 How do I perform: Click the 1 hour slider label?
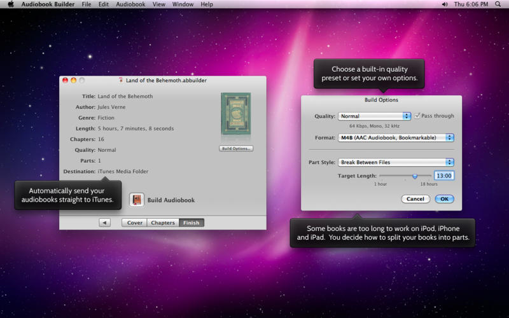tap(380, 184)
